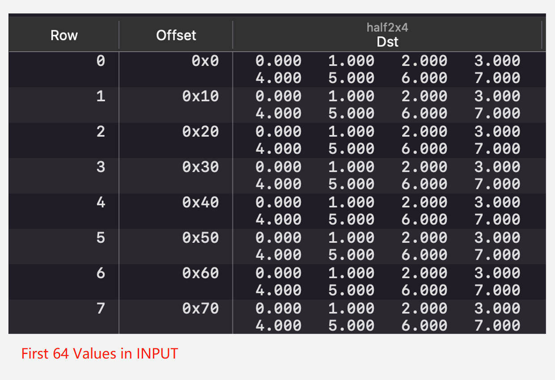Image resolution: width=555 pixels, height=380 pixels.
Task: Click the 6.000 value in row 6
Action: pos(424,291)
